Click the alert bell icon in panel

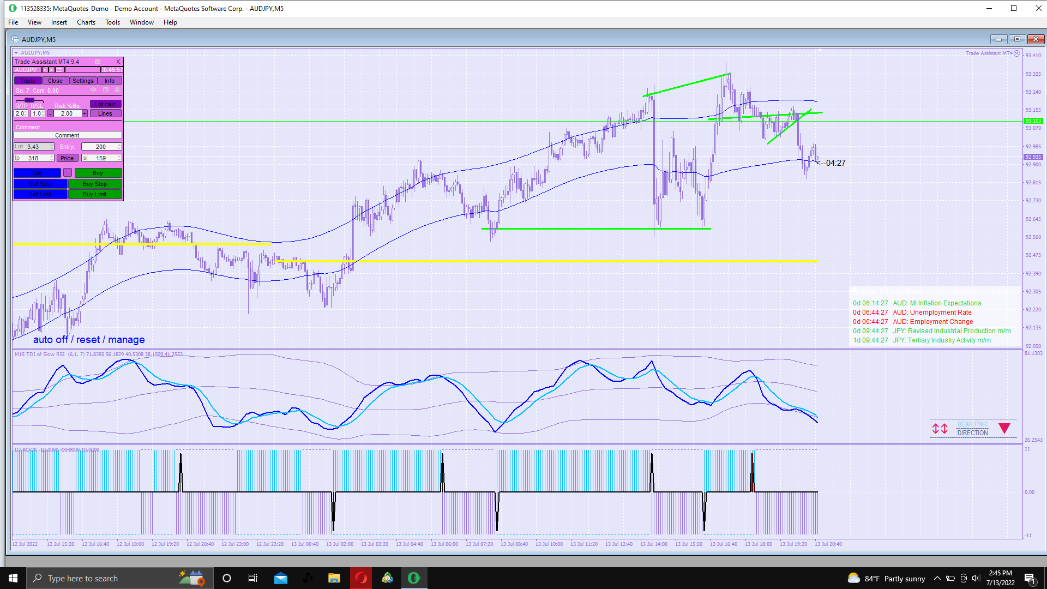click(117, 90)
